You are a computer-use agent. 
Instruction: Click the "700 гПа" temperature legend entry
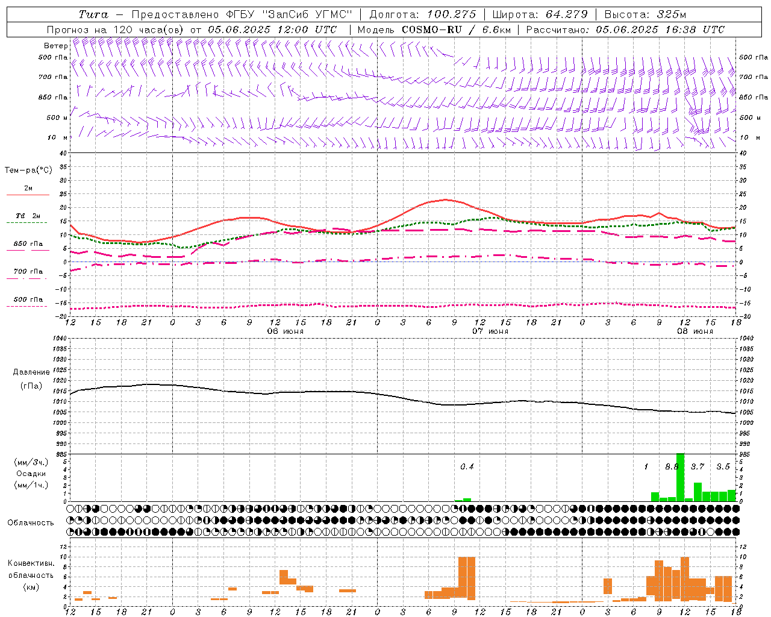[x=28, y=272]
